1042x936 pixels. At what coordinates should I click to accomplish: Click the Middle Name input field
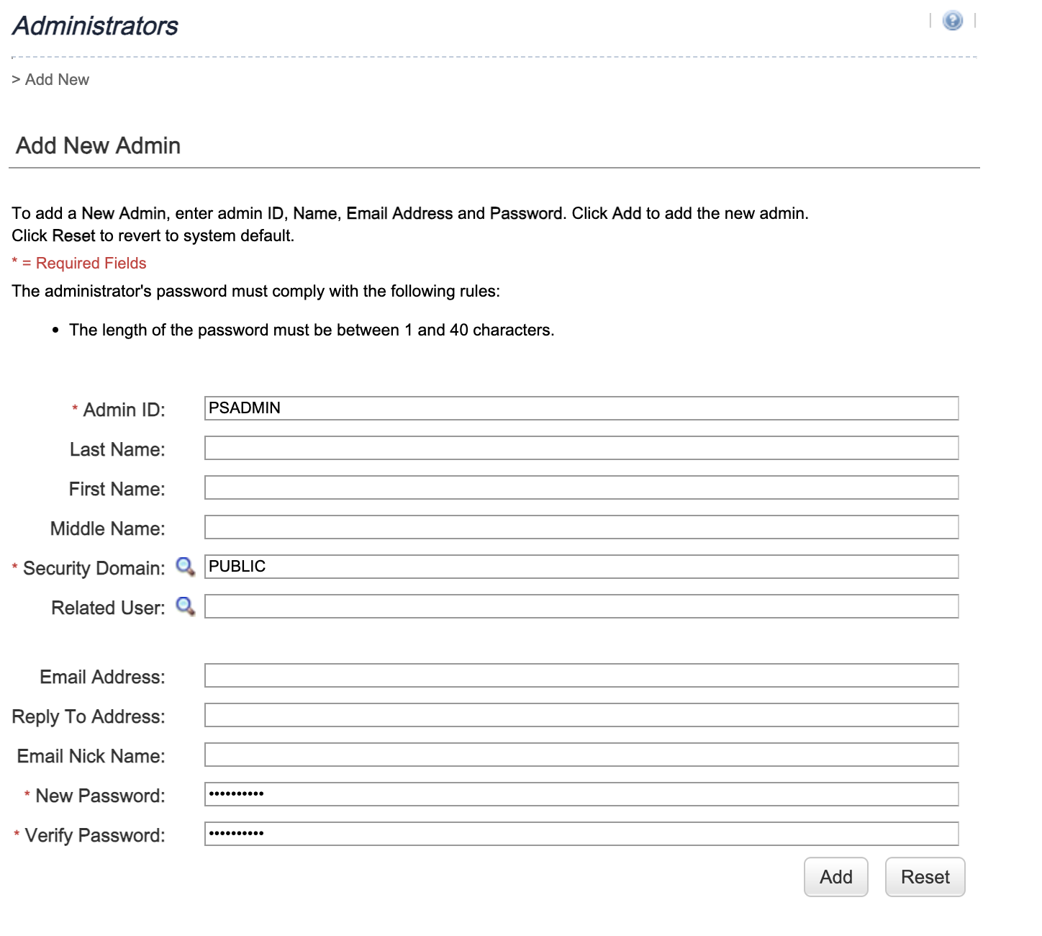pyautogui.click(x=581, y=527)
